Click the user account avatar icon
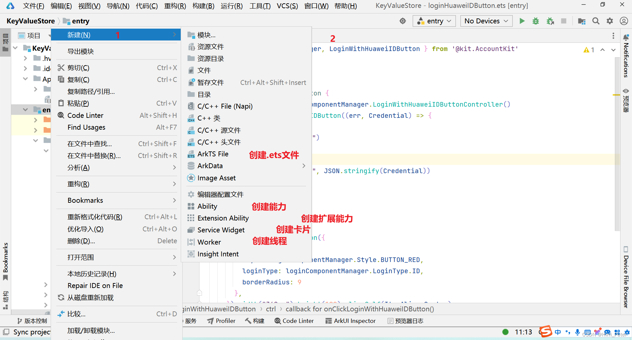This screenshot has width=632, height=340. point(624,21)
